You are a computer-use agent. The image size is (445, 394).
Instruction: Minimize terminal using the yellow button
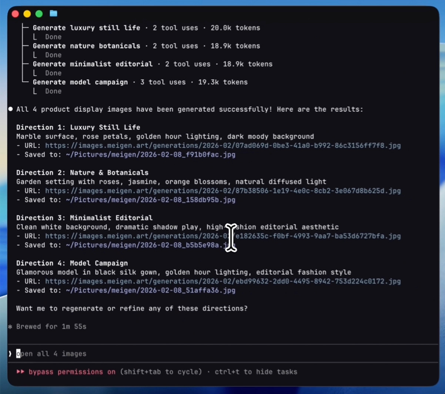pos(27,14)
